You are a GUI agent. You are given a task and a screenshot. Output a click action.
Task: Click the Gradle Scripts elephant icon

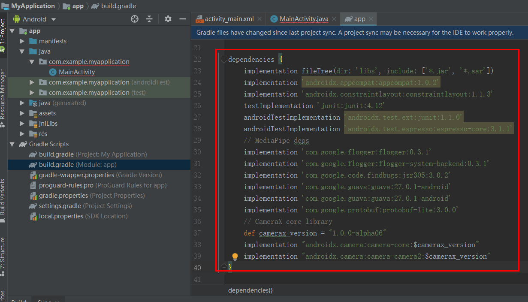[x=23, y=144]
